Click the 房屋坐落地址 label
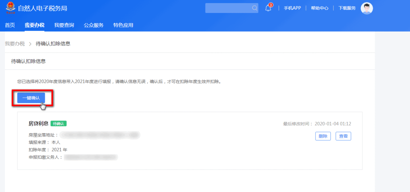 point(43,135)
